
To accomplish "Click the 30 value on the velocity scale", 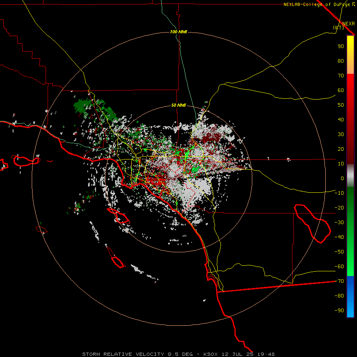I will click(x=341, y=134).
